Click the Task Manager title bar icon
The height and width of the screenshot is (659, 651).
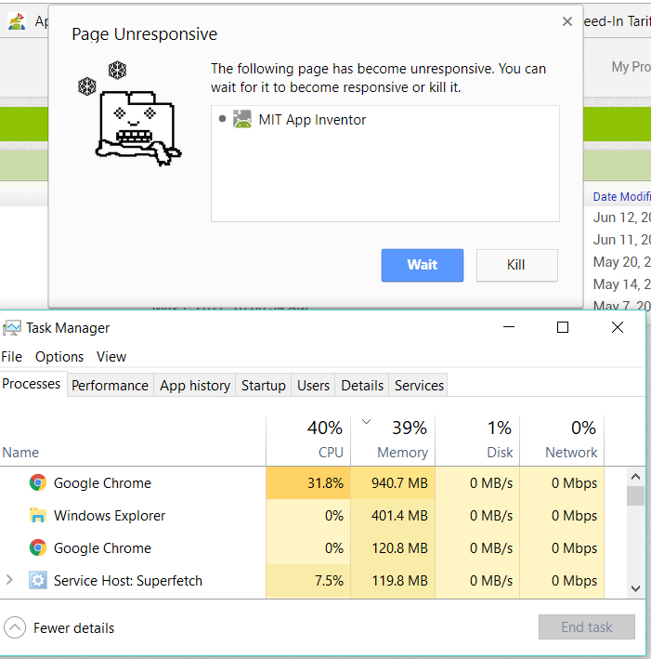tap(12, 328)
